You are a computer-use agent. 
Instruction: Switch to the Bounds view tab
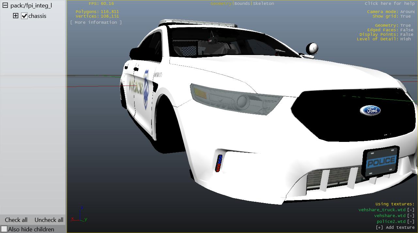[242, 4]
